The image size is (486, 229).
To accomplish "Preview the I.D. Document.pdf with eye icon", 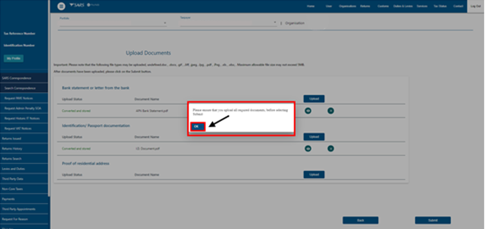I will tap(308, 148).
